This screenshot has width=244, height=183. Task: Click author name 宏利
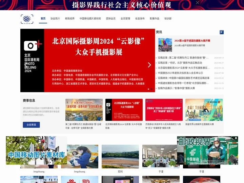click(120, 171)
